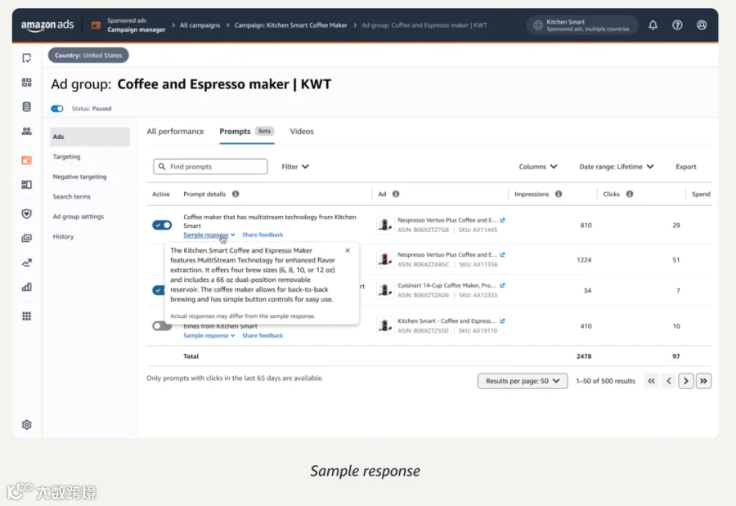The height and width of the screenshot is (506, 736).
Task: Open the nine-dot apps grid sidebar icon
Action: pos(27,316)
